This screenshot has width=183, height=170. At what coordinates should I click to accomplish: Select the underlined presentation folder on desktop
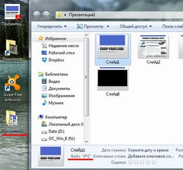[x=13, y=121]
